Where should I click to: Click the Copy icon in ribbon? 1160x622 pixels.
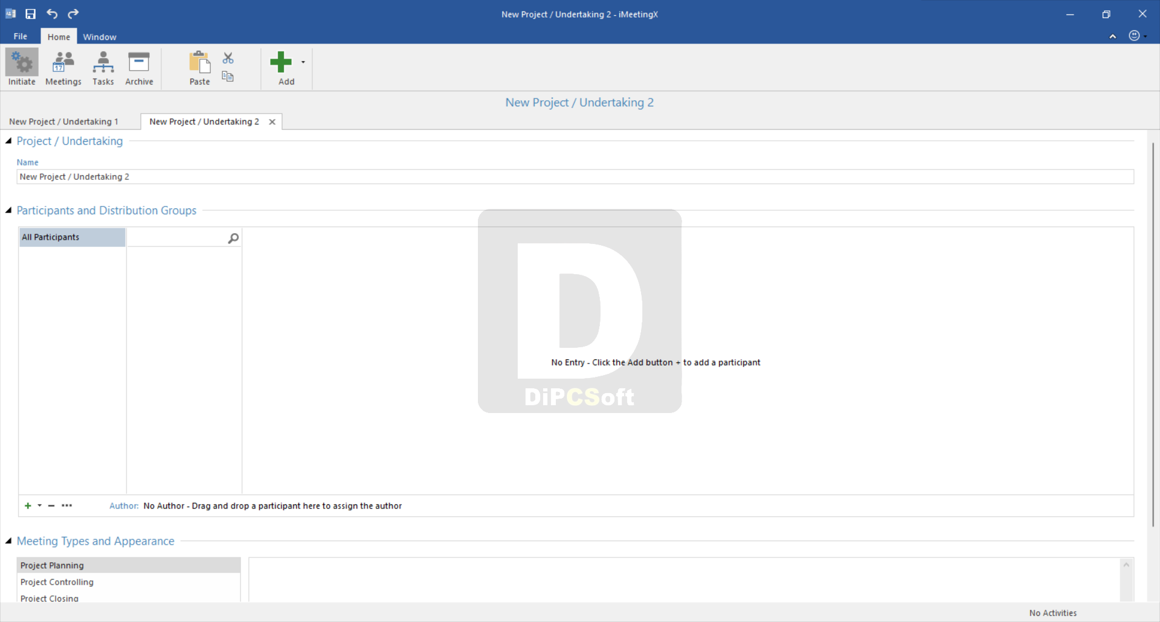click(228, 76)
